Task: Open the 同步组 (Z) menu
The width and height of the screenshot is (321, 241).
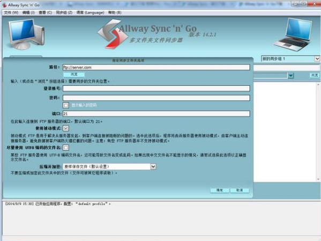Action: pos(64,12)
